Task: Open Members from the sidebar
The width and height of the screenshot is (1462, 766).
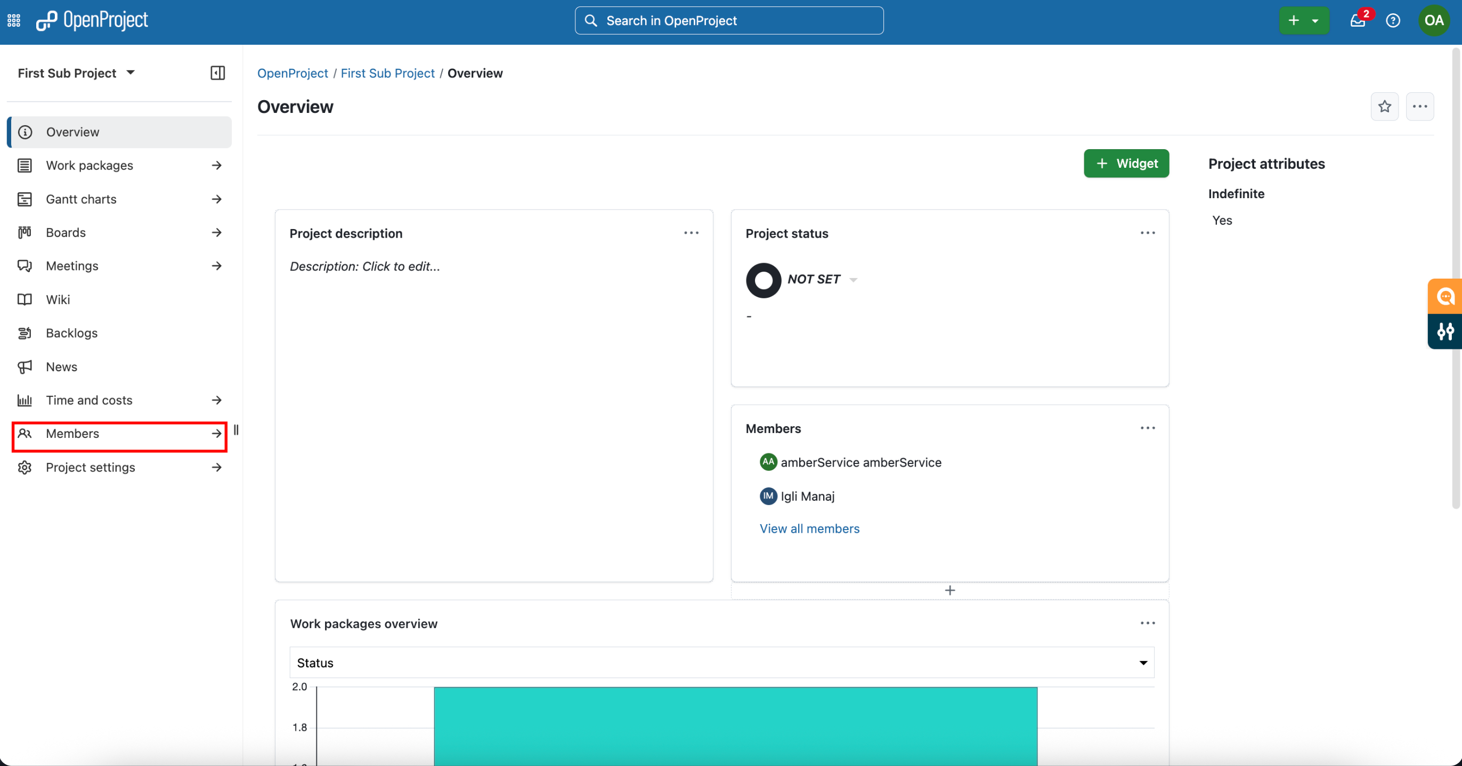Action: tap(120, 434)
